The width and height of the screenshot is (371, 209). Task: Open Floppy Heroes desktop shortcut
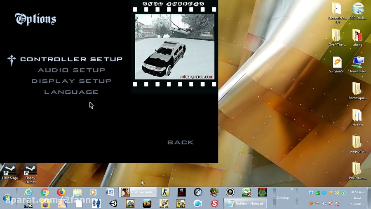pyautogui.click(x=30, y=174)
